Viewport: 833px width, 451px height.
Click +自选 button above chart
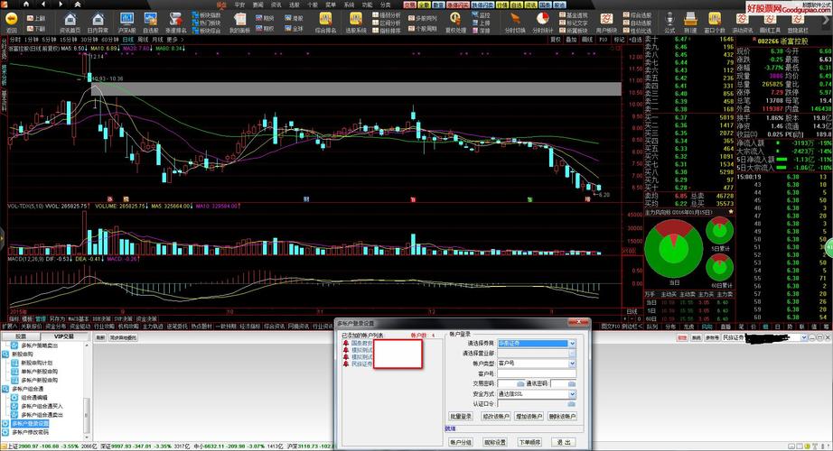[x=635, y=40]
